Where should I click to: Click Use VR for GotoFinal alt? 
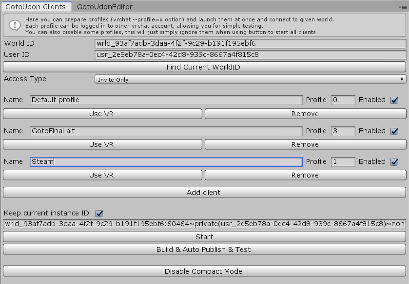click(102, 144)
